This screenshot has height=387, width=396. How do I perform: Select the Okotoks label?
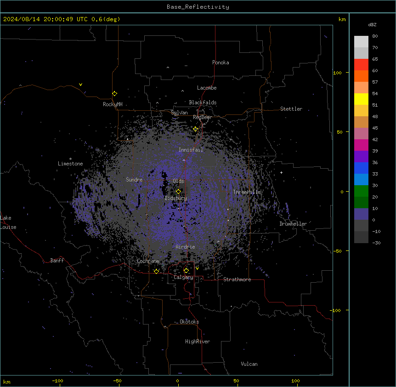[189, 322]
